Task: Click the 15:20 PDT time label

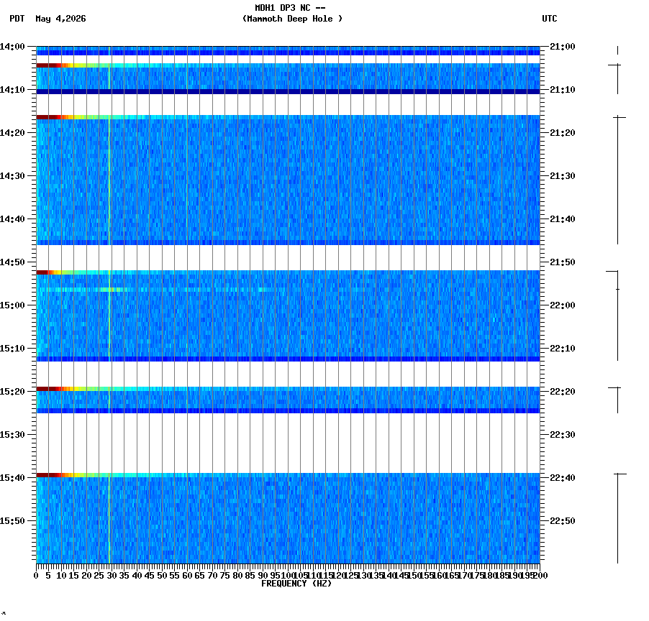Action: pos(12,392)
